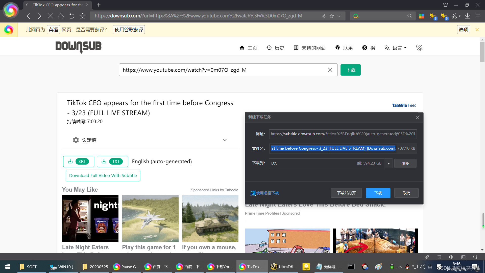Open the download path D:\ dropdown

[389, 164]
